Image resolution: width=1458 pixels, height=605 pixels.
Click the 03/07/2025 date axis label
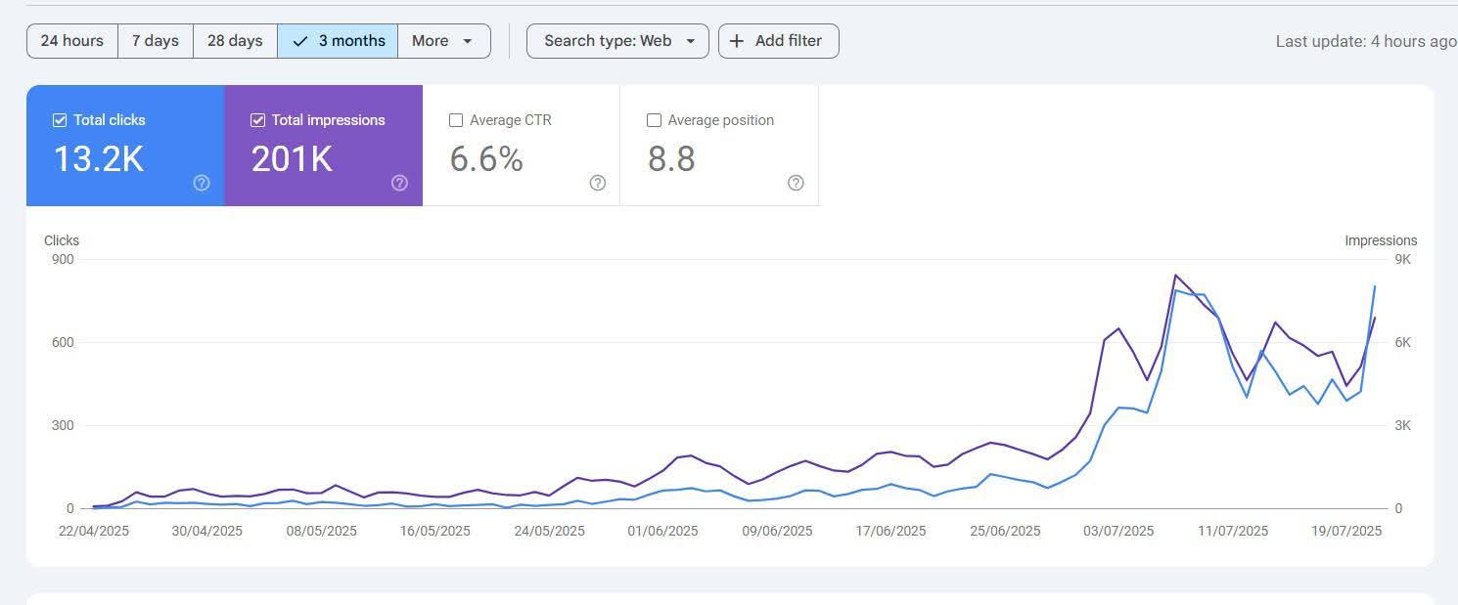(x=1118, y=531)
